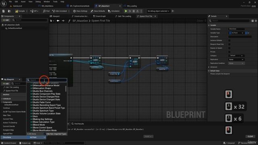Open the Debug menu
The width and height of the screenshot is (258, 145).
pos(38,2)
